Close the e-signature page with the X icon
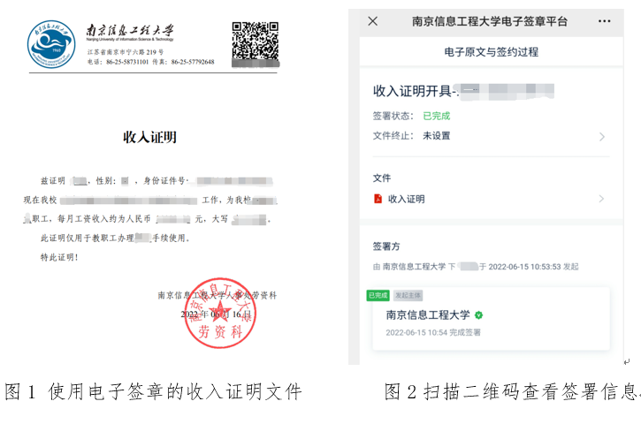This screenshot has height=424, width=641. 372,21
